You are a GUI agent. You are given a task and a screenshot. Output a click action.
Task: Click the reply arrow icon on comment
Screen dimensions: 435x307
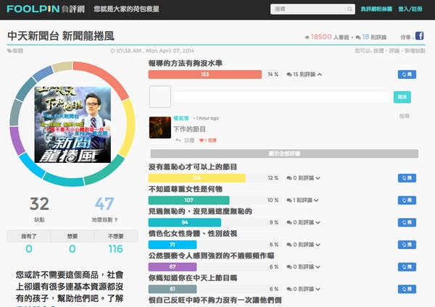click(x=178, y=140)
